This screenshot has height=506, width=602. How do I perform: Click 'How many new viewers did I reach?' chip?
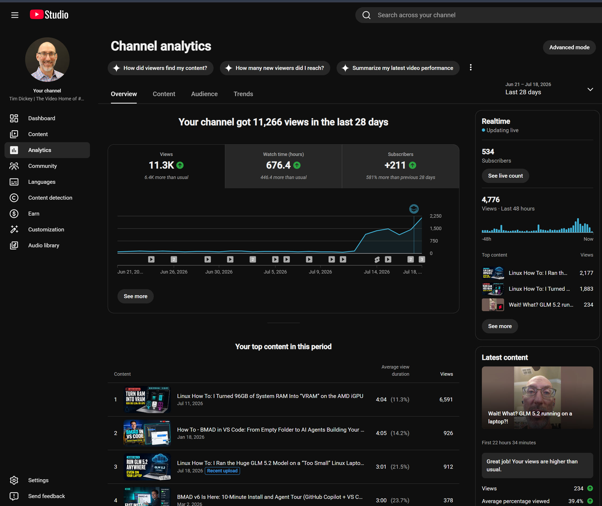275,68
